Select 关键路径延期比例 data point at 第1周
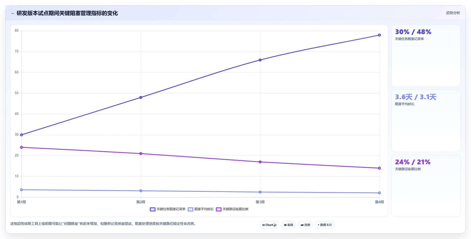This screenshot has height=239, width=471. (x=22, y=147)
